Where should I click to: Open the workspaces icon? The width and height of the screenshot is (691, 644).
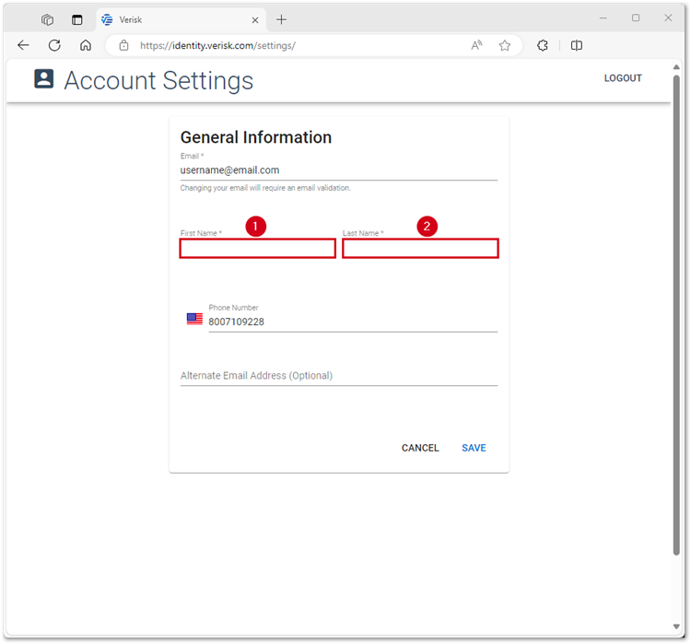pos(47,19)
